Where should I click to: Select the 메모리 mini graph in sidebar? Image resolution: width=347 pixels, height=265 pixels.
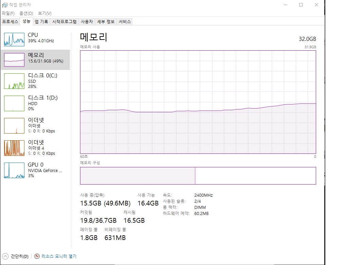pyautogui.click(x=14, y=60)
